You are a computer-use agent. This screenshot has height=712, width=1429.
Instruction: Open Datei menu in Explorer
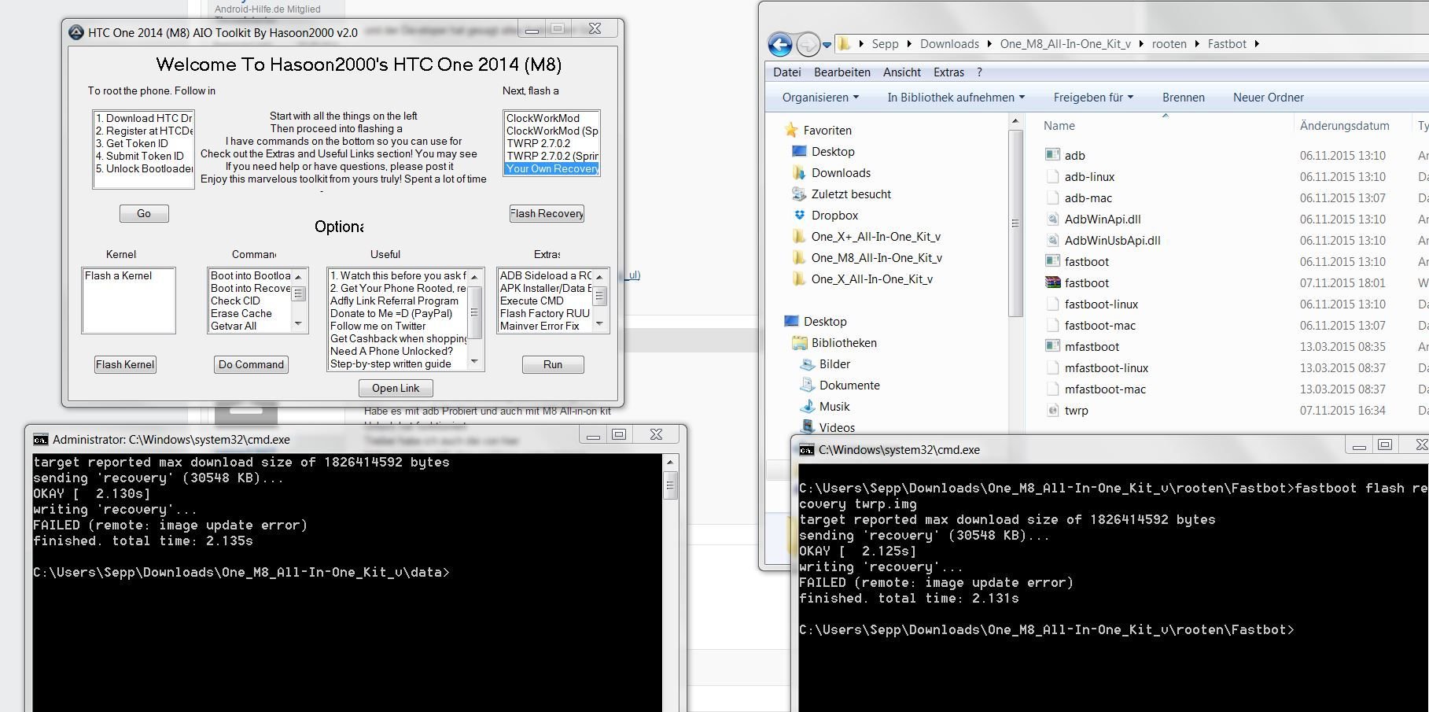pyautogui.click(x=786, y=72)
